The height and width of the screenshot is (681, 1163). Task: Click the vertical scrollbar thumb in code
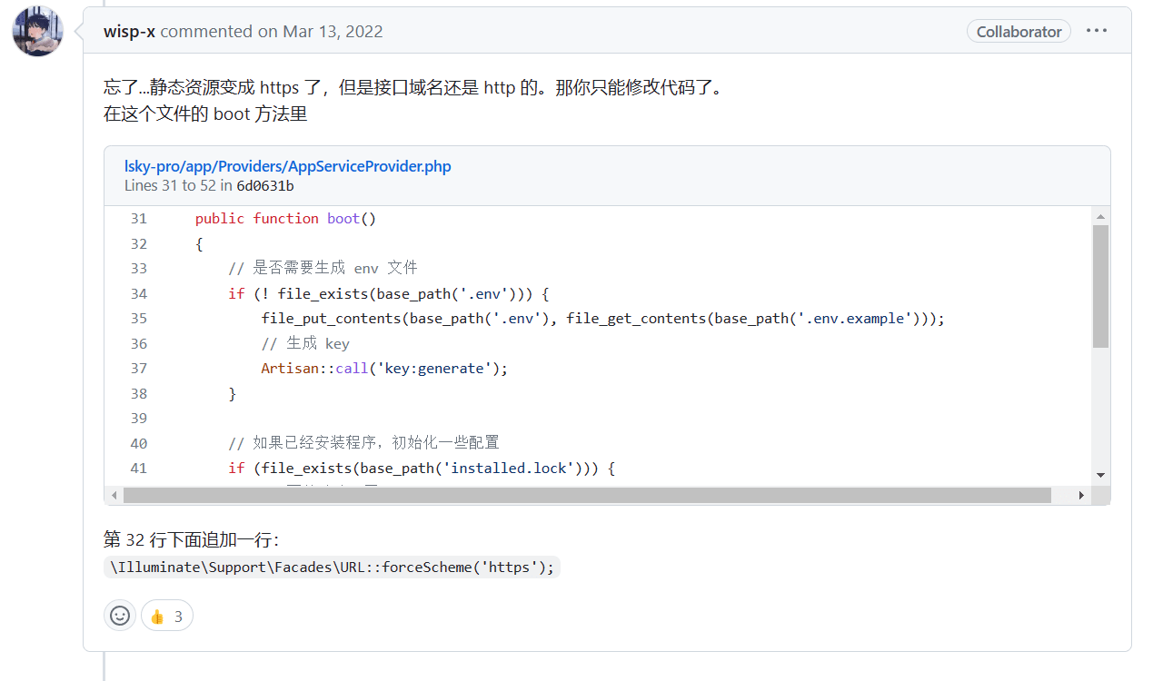click(x=1100, y=286)
